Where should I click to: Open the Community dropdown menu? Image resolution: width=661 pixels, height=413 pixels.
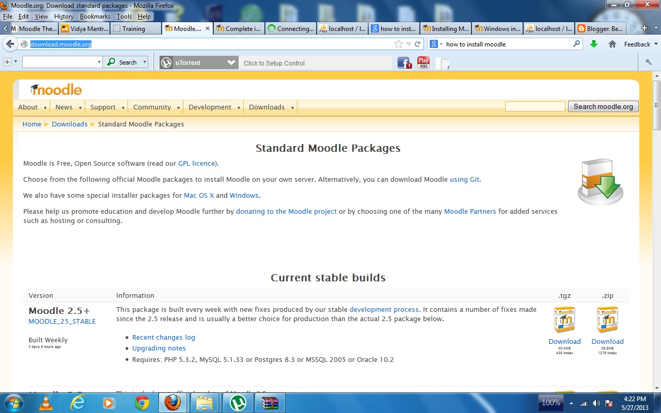tap(152, 107)
